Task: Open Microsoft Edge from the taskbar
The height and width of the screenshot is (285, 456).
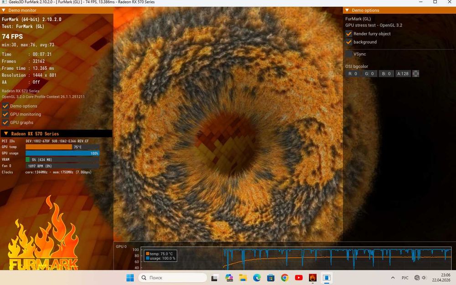Action: coord(257,277)
